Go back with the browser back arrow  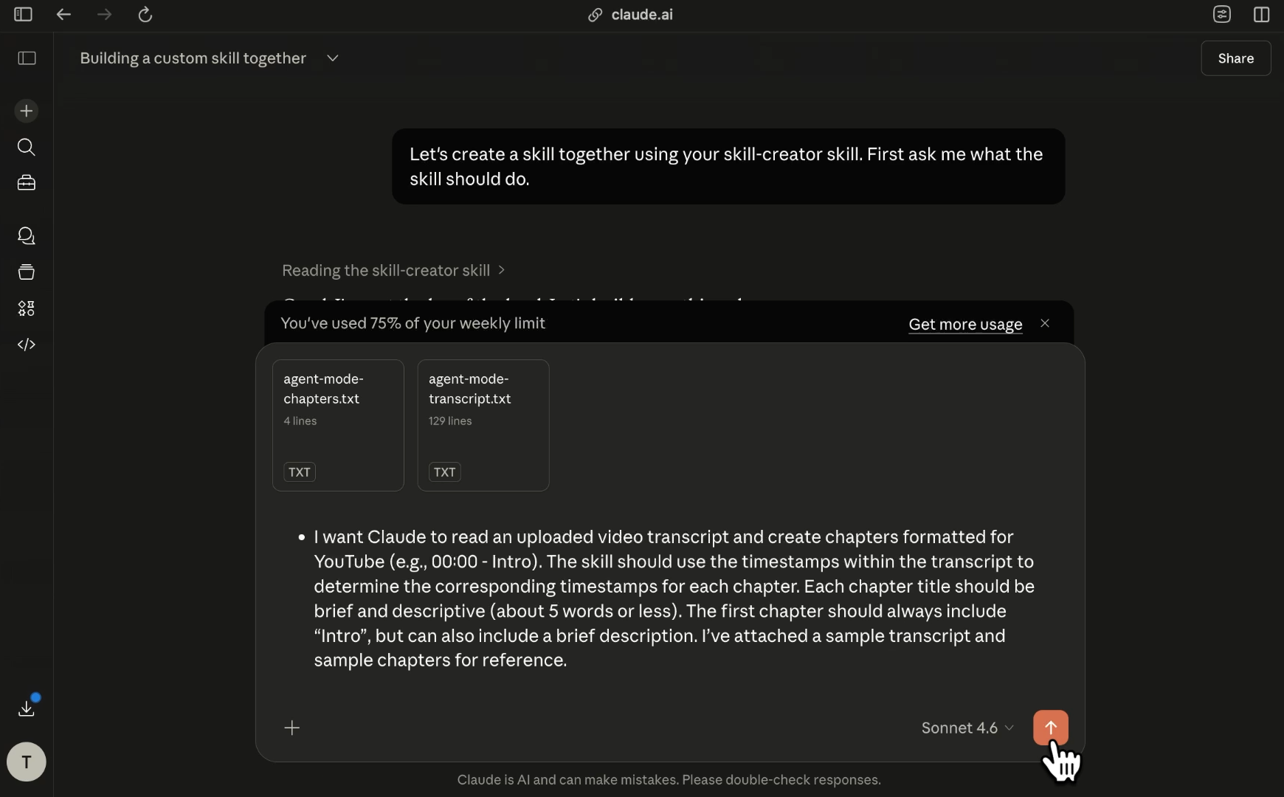pos(63,14)
